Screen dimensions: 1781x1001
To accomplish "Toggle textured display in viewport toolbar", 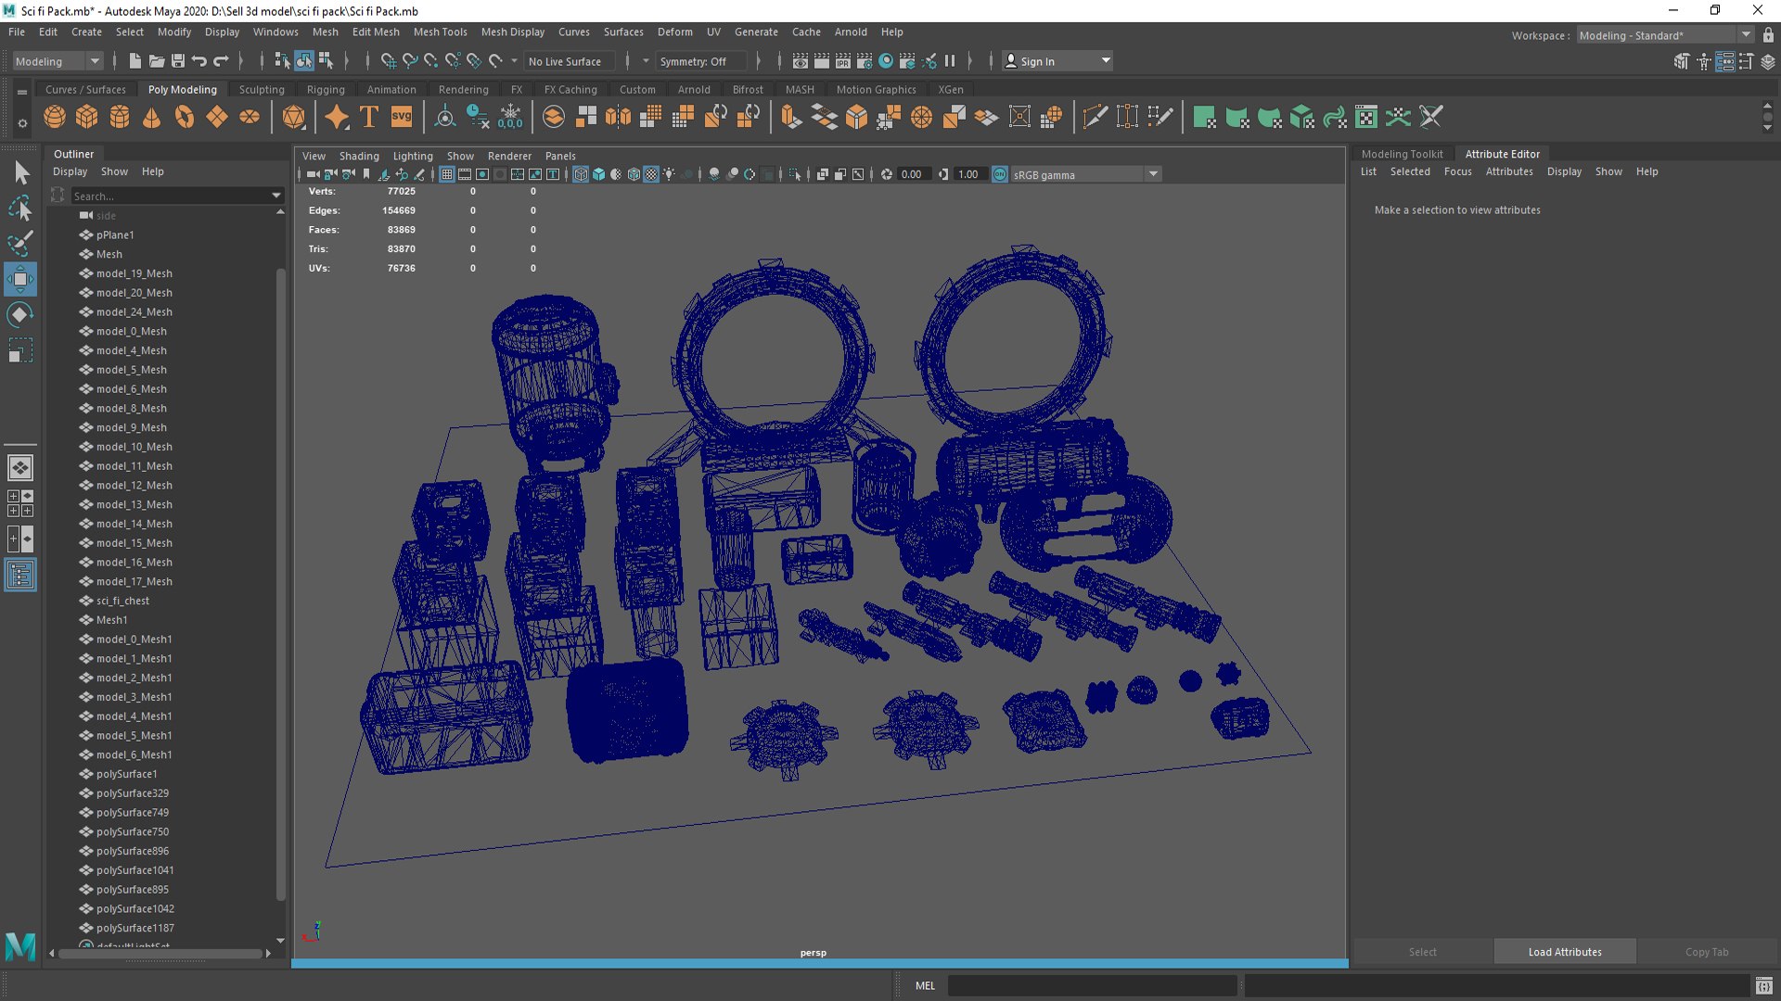I will 651,174.
